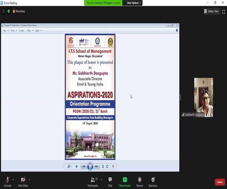This screenshot has width=227, height=189.
Task: Rotate image counterclockwise
Action: tap(103, 166)
